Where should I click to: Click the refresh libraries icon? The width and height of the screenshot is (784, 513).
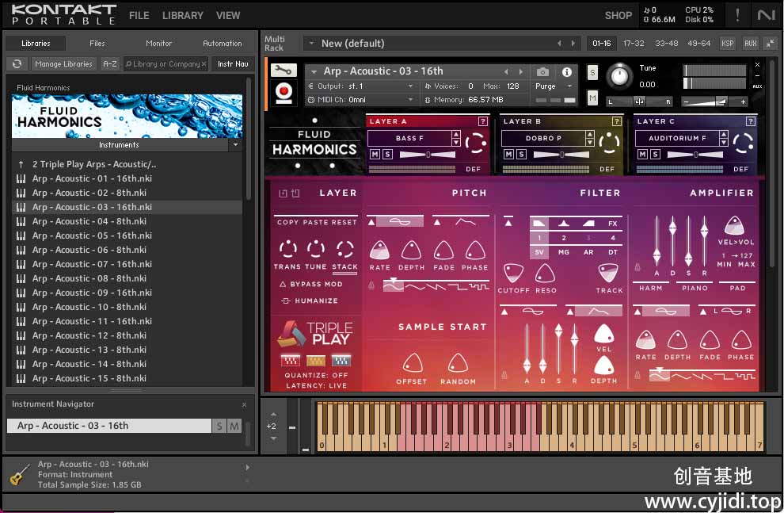coord(17,64)
